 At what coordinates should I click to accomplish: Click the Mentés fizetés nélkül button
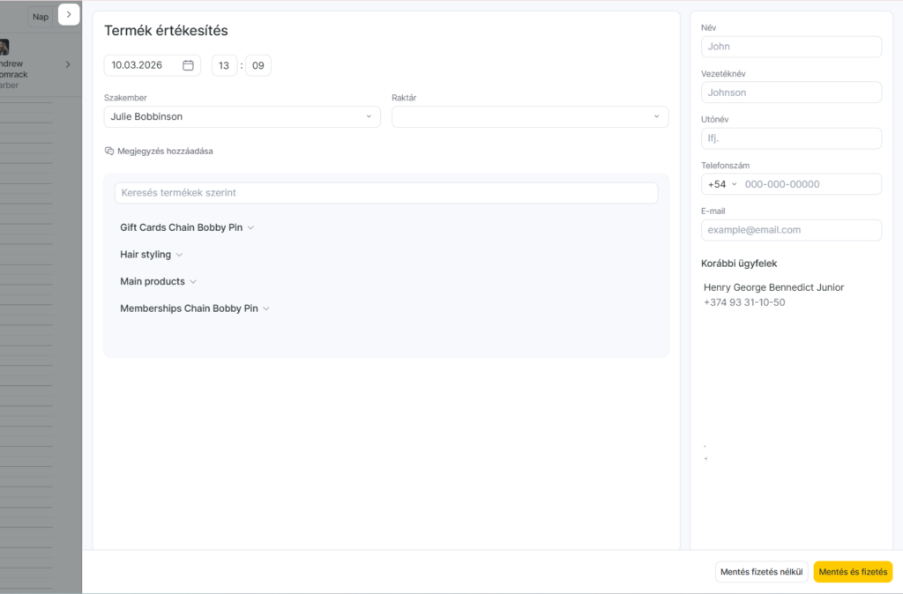click(761, 572)
